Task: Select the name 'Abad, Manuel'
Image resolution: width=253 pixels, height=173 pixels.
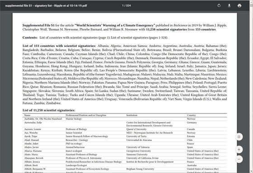Action: (32, 140)
